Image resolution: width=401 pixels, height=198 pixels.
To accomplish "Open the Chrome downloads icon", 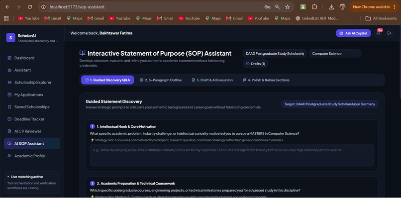I will pos(331,7).
